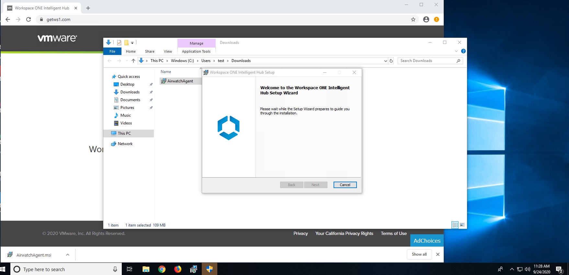This screenshot has height=275, width=569.
Task: Open Task View on taskbar
Action: point(130,269)
